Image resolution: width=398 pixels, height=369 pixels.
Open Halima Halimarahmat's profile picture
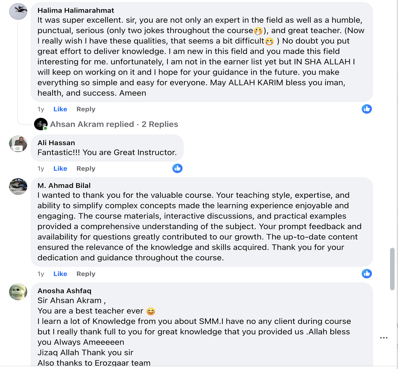coord(18,12)
